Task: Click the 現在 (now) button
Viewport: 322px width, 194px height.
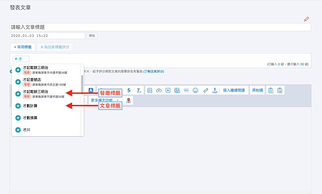Action: pos(92,36)
